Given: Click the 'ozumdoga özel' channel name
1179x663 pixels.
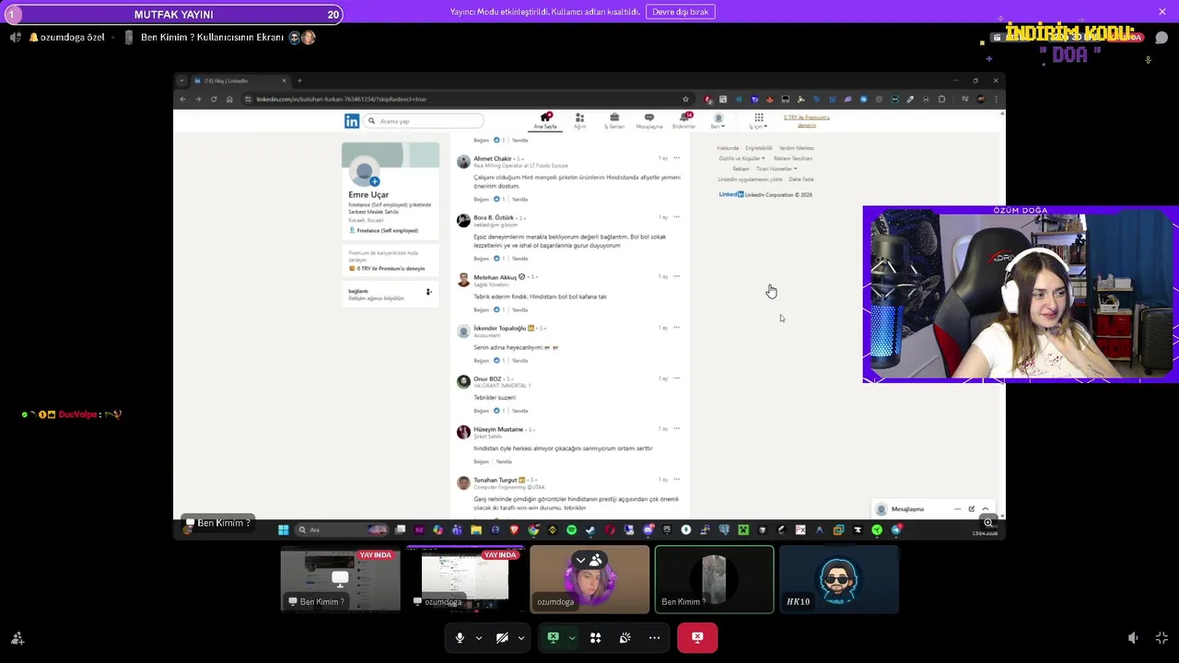Looking at the screenshot, I should tap(72, 38).
